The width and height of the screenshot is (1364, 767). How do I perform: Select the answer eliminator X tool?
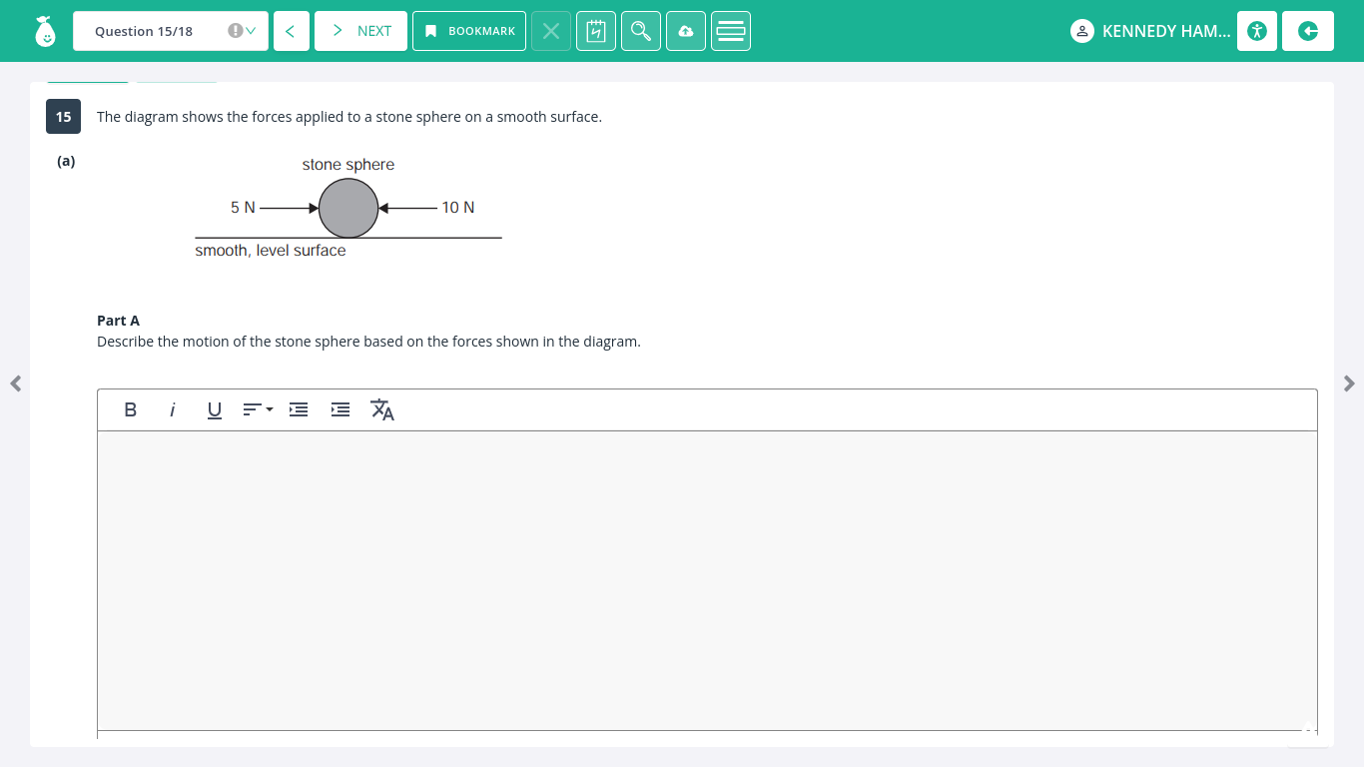coord(551,31)
